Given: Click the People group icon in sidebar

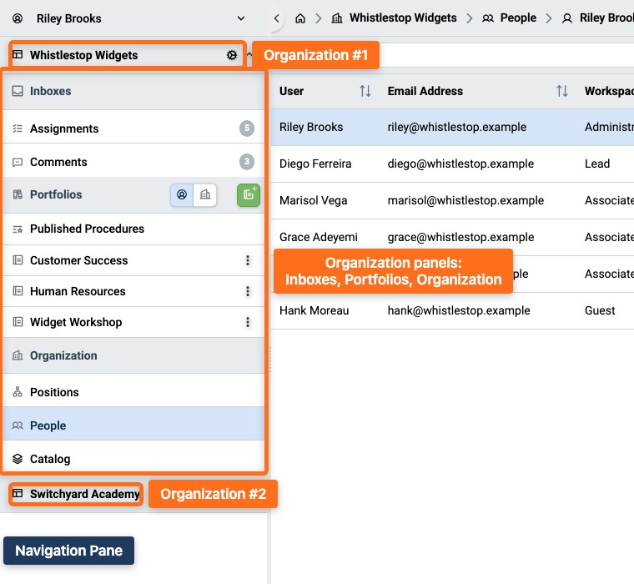Looking at the screenshot, I should click(x=18, y=425).
